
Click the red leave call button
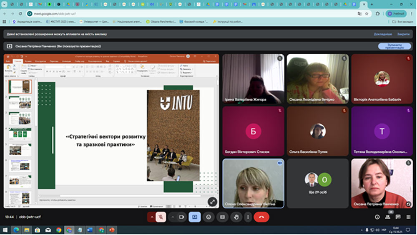(x=261, y=217)
